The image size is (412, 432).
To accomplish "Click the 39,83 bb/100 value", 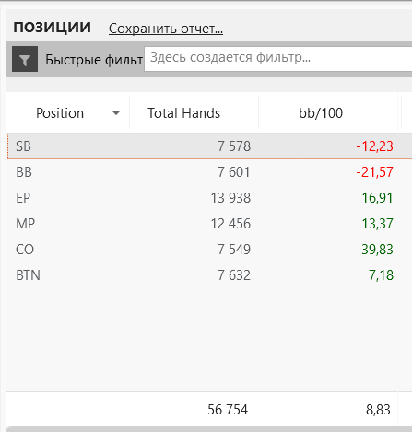I will pos(377,250).
